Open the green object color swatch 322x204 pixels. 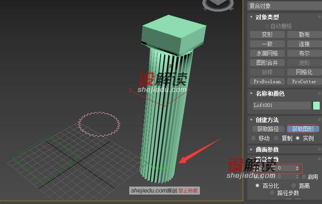[x=316, y=106]
